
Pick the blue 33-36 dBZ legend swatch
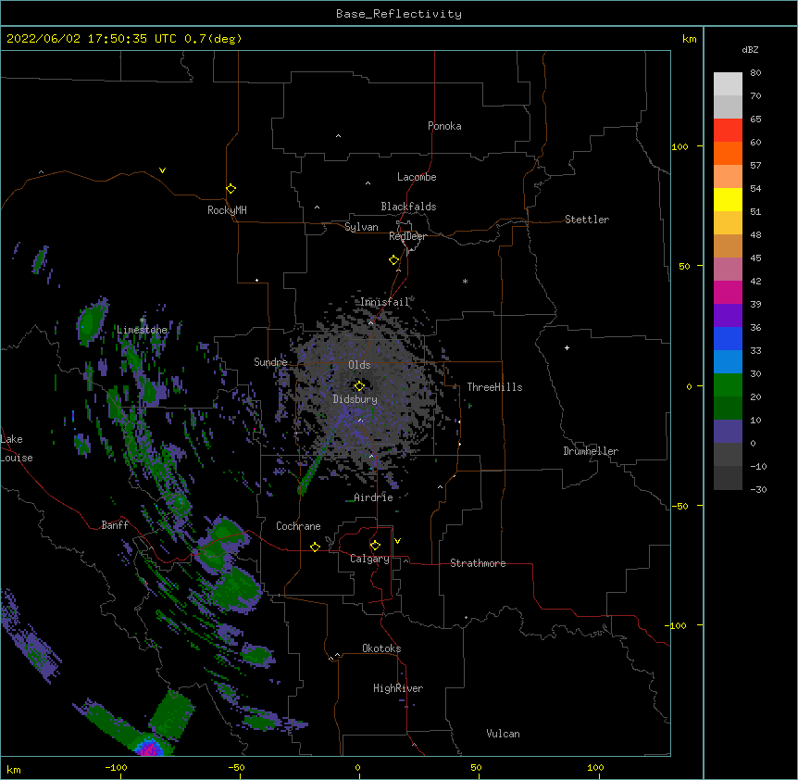pos(728,338)
